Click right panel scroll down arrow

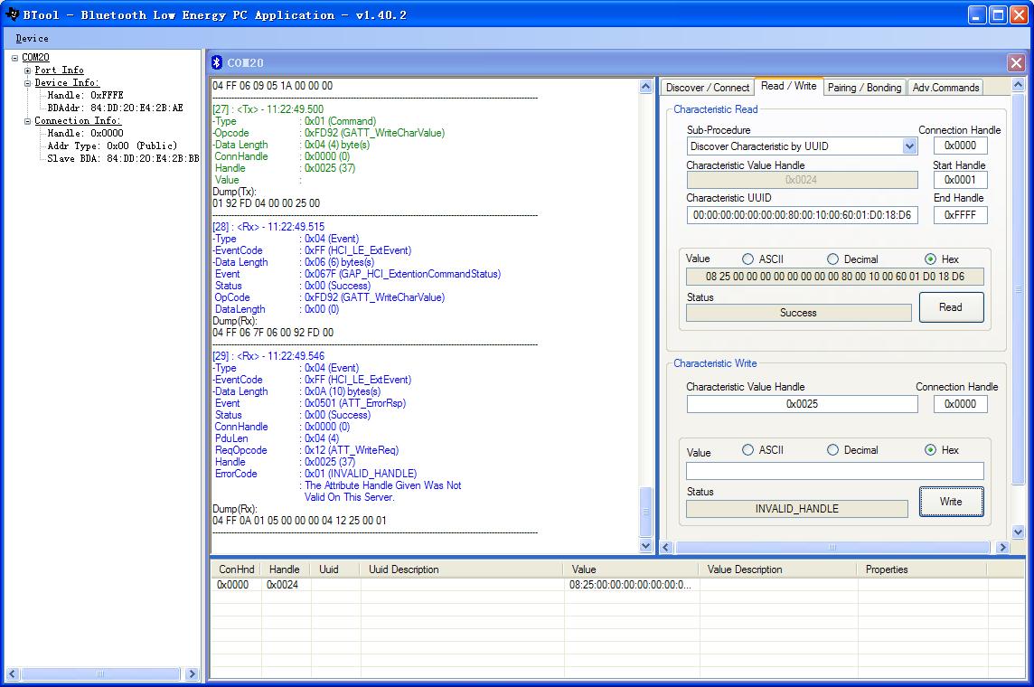coord(1018,532)
